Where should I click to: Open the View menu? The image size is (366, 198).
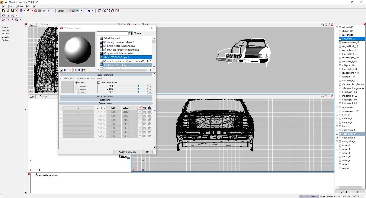tap(10, 6)
